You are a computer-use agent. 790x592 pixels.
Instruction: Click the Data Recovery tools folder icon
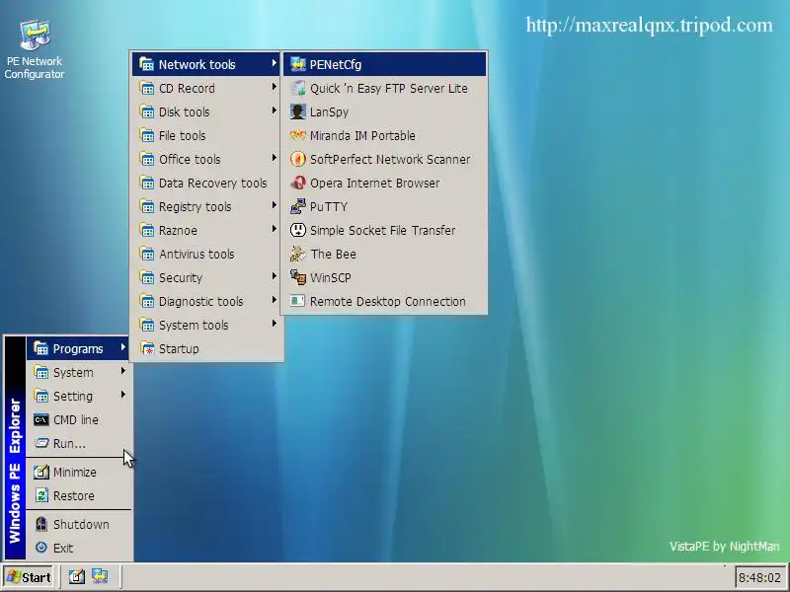pyautogui.click(x=147, y=183)
